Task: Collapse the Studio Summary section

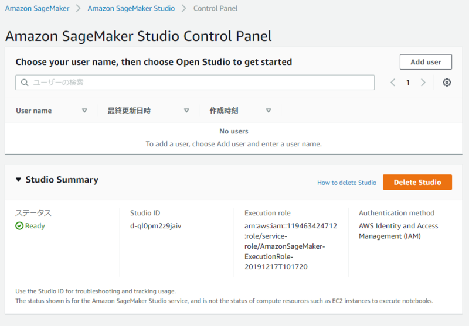Action: pyautogui.click(x=18, y=180)
